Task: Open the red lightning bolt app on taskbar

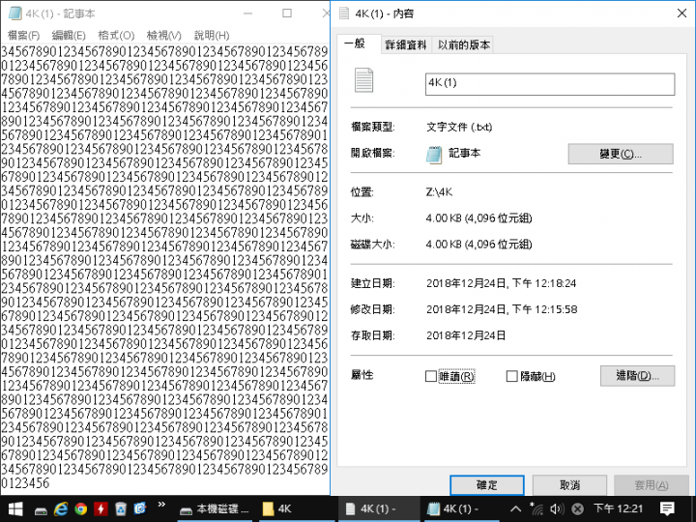Action: [101, 508]
